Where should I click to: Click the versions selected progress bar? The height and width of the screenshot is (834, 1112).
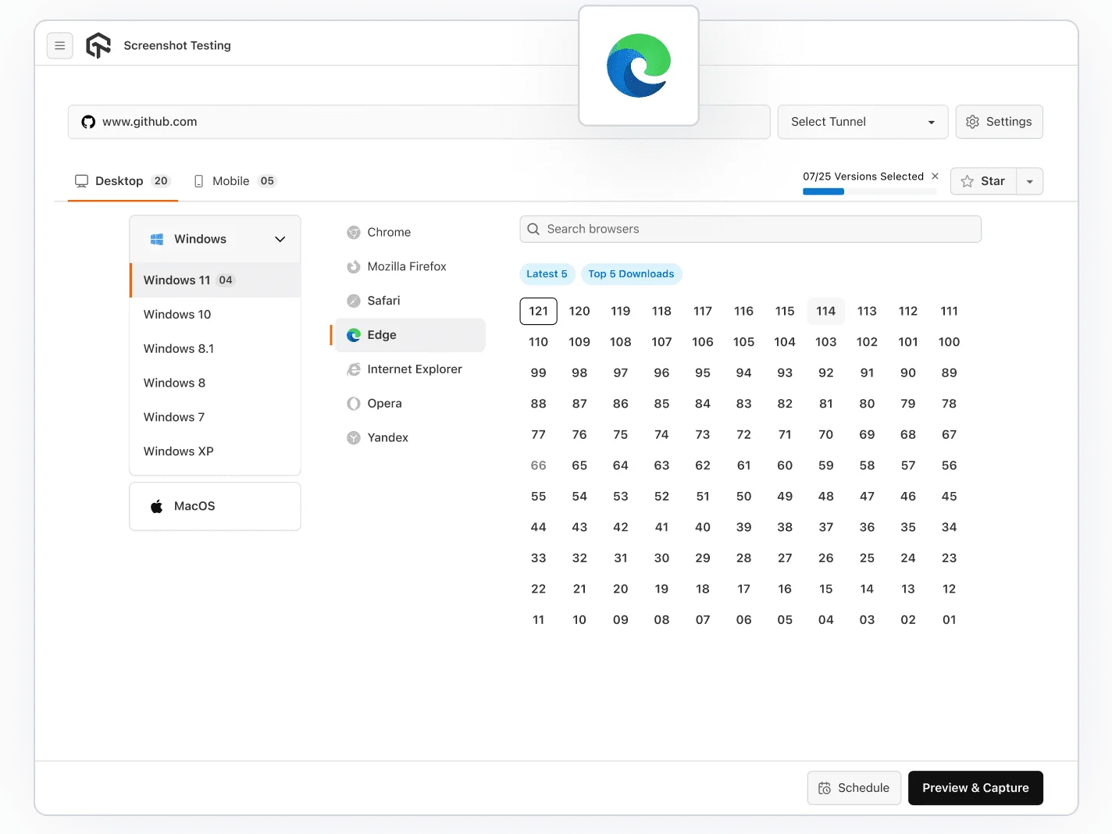[x=868, y=191]
